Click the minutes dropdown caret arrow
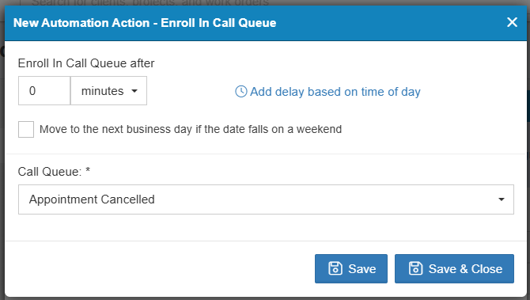The width and height of the screenshot is (530, 300). pos(134,91)
